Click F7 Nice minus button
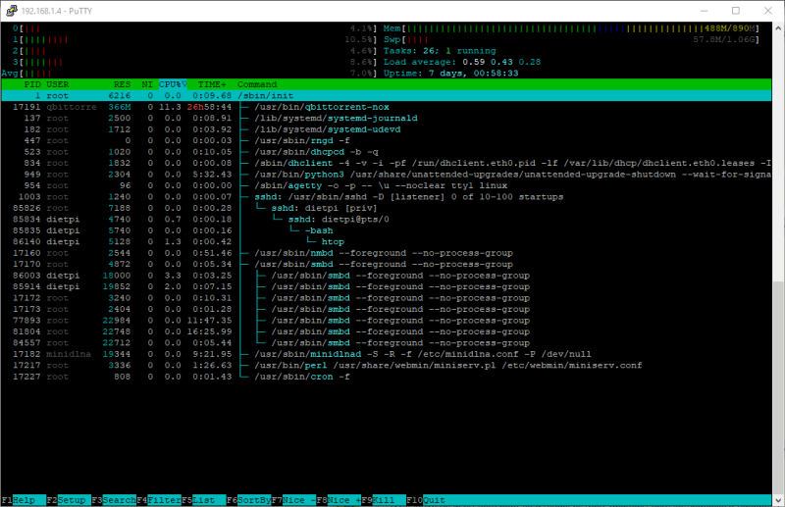Viewport: 785px width, 507px height. pyautogui.click(x=293, y=500)
